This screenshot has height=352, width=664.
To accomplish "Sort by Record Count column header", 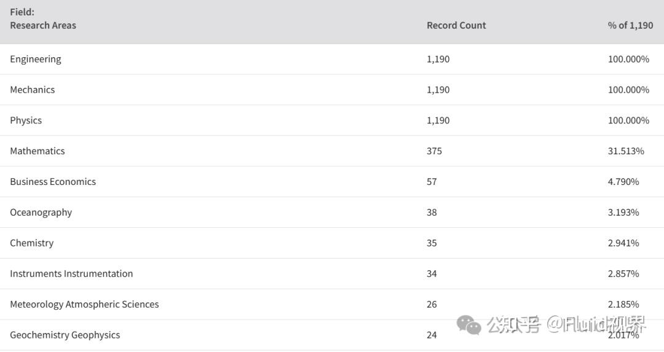I will [456, 25].
